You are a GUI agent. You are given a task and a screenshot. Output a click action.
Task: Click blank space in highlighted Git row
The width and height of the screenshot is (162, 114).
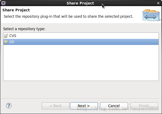click(x=87, y=42)
